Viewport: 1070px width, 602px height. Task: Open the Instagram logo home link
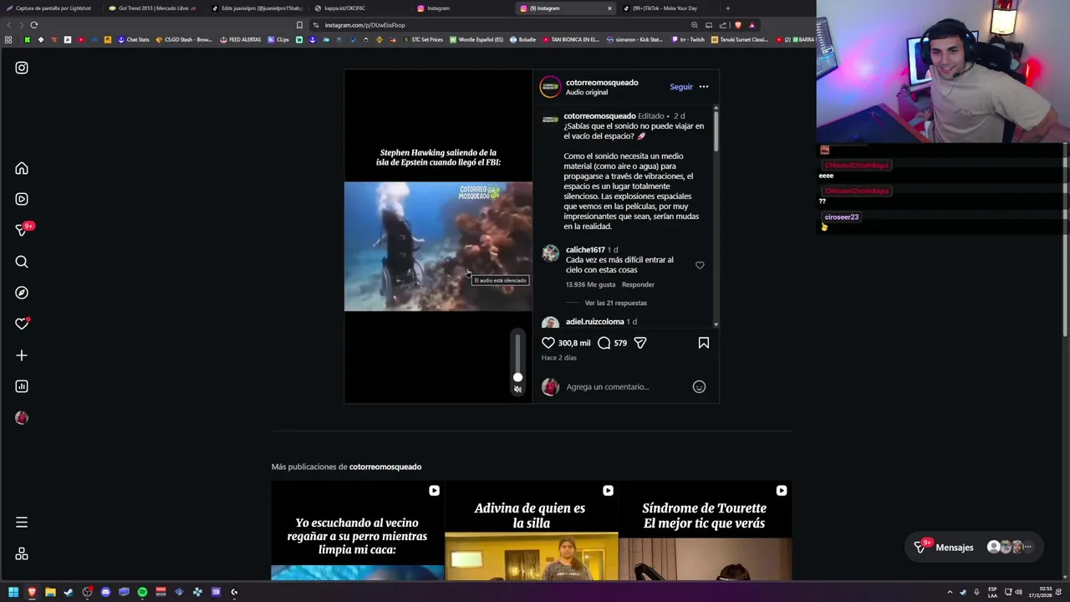click(22, 68)
